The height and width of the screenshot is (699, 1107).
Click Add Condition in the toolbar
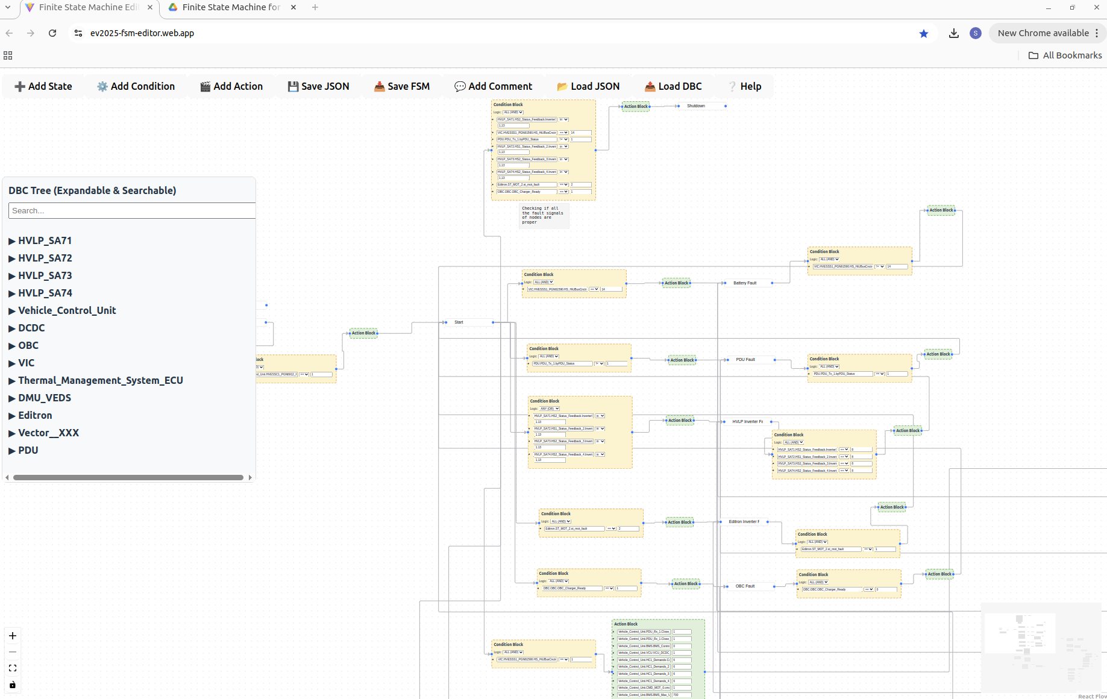[x=136, y=86]
